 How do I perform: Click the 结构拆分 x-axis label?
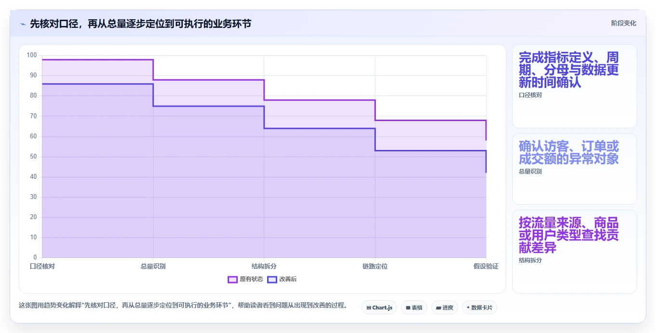click(x=264, y=266)
